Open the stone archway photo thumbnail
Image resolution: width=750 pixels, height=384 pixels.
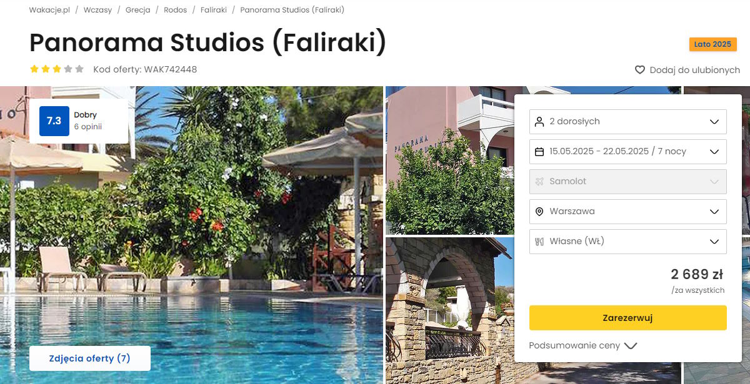coord(449,310)
